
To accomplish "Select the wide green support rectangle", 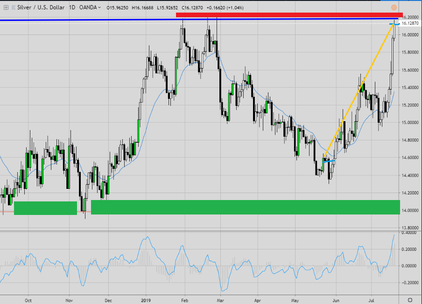I will (246, 207).
